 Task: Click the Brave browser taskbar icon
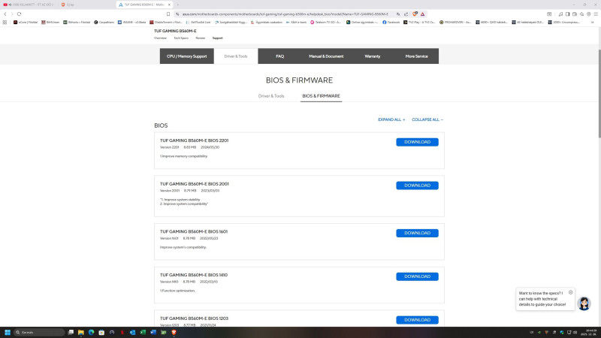click(x=174, y=332)
